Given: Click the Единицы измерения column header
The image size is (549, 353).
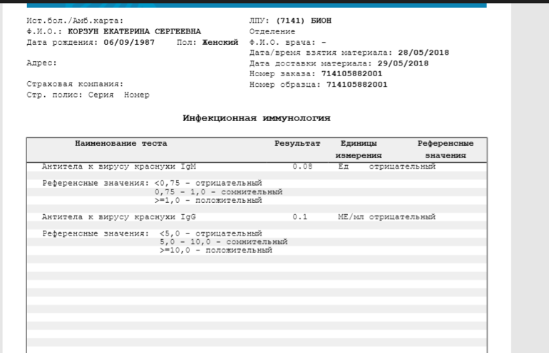Looking at the screenshot, I should pyautogui.click(x=359, y=149).
